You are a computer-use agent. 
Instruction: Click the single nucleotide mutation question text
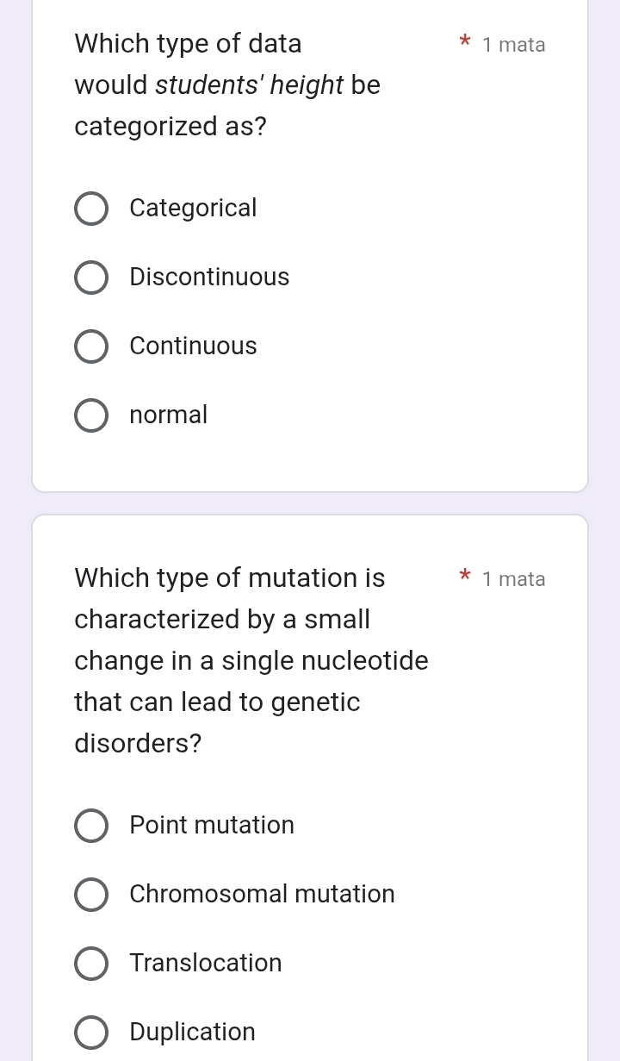point(251,660)
